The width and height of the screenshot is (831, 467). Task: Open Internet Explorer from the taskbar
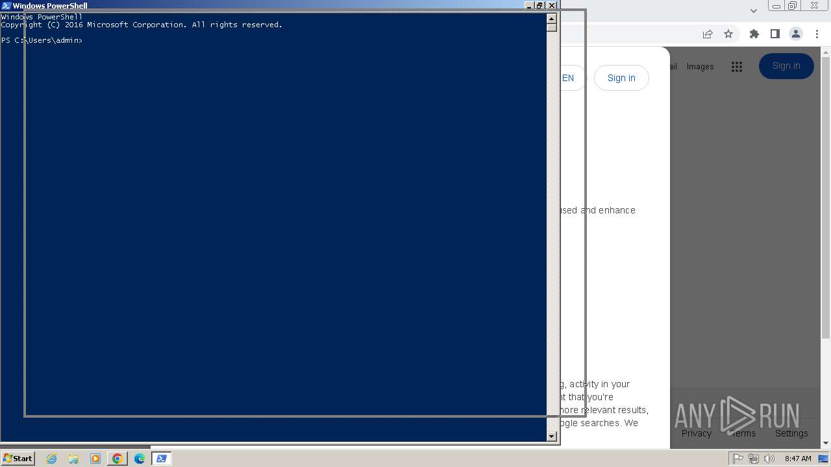pos(52,459)
